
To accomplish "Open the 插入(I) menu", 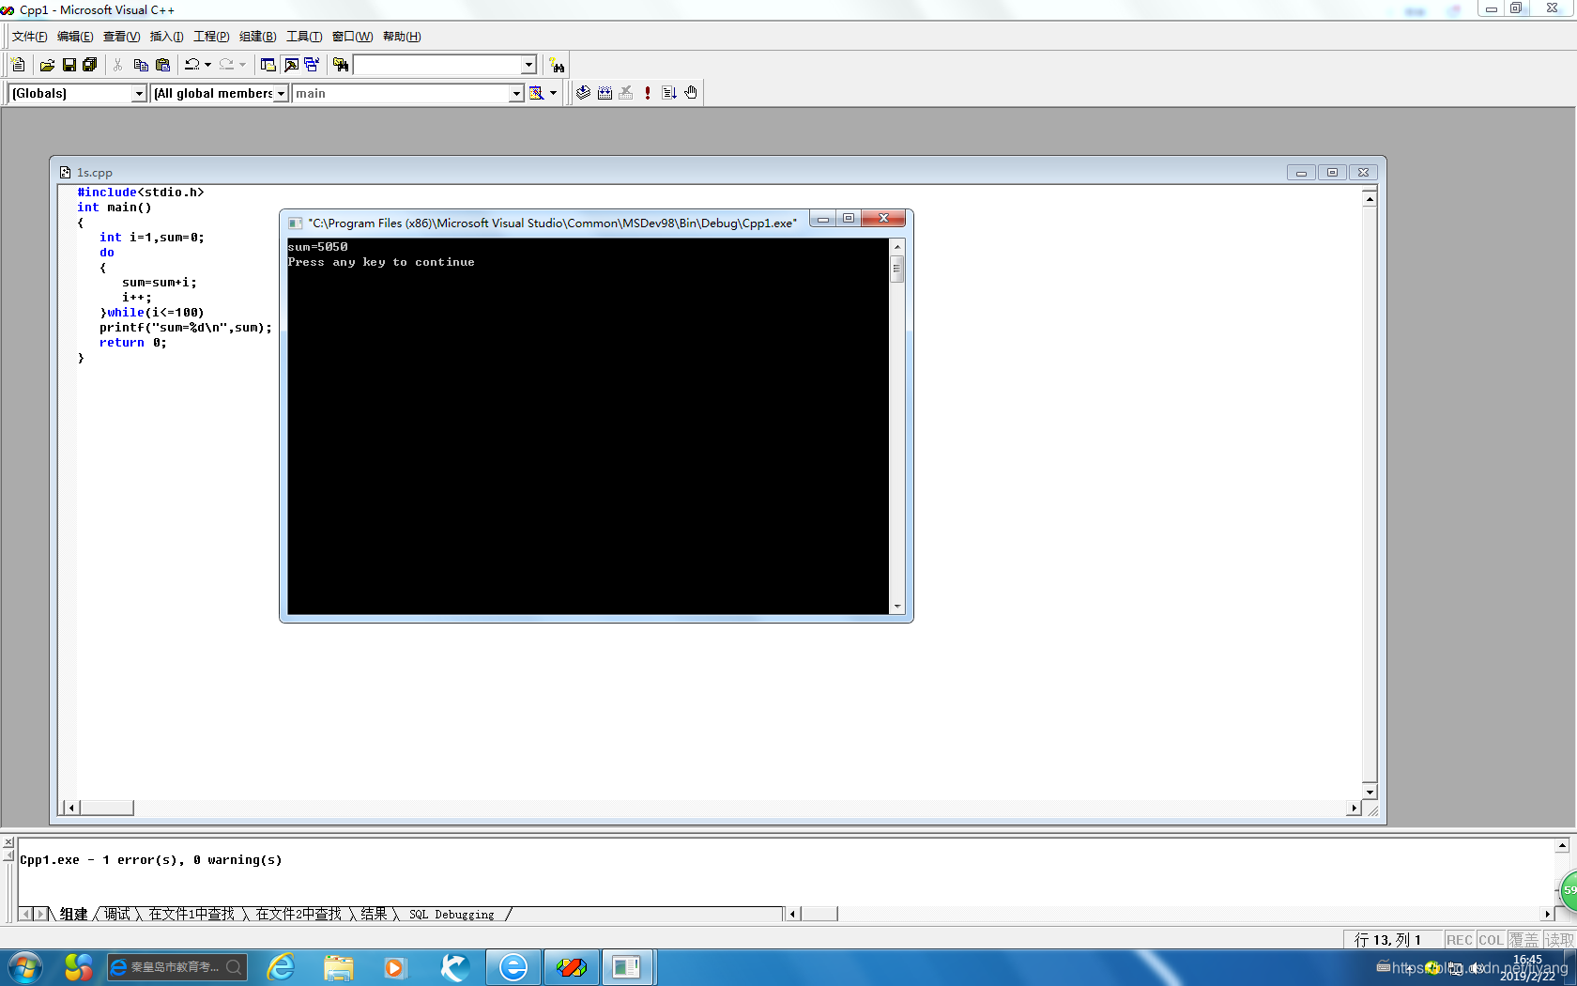I will coord(166,37).
